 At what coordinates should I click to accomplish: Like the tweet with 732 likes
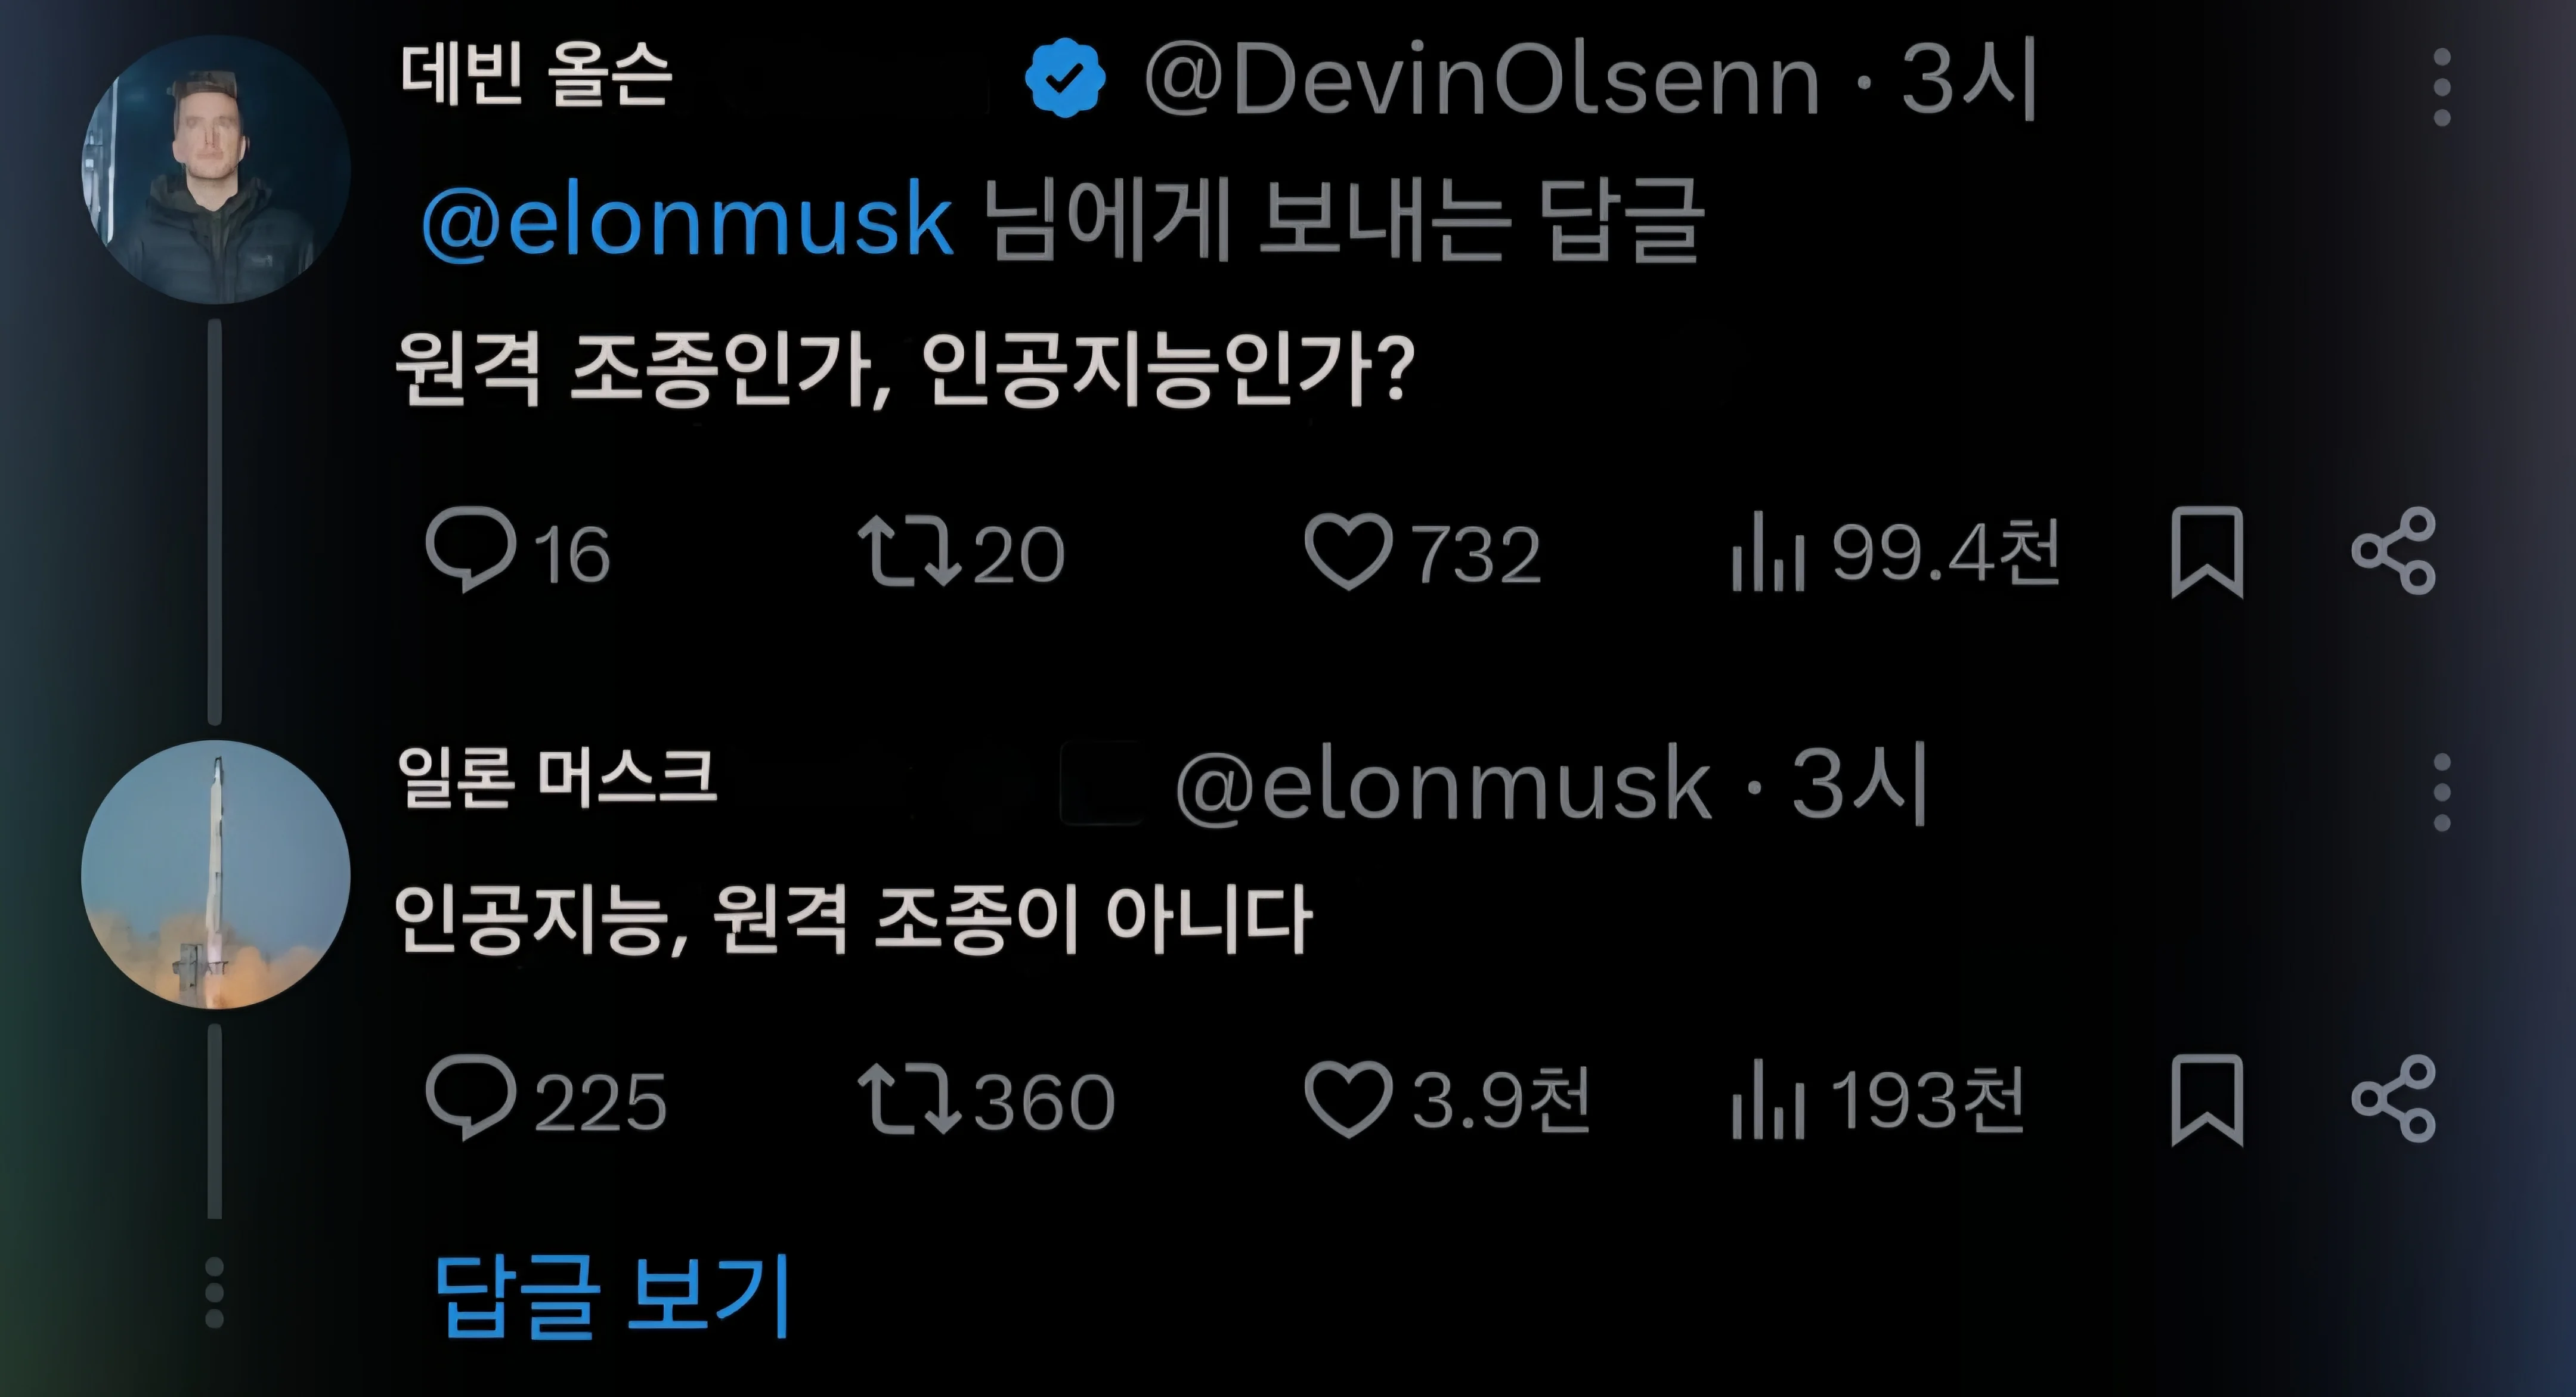[1348, 552]
